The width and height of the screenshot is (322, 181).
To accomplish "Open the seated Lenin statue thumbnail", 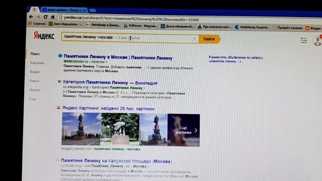I will [120, 129].
